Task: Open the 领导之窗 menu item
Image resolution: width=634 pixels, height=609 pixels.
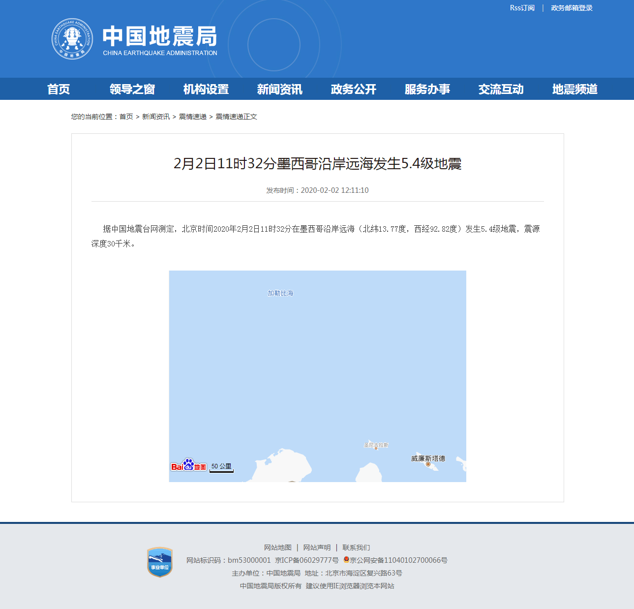Action: coord(132,89)
